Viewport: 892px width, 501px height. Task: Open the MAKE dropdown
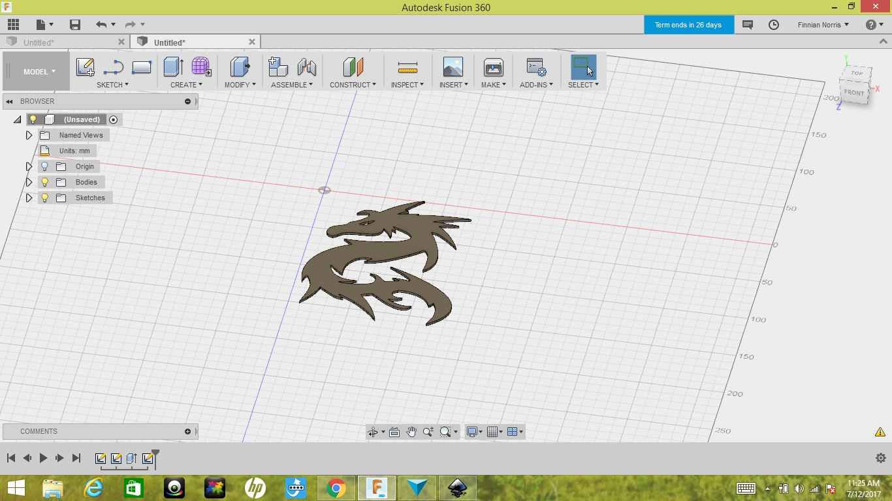(494, 85)
